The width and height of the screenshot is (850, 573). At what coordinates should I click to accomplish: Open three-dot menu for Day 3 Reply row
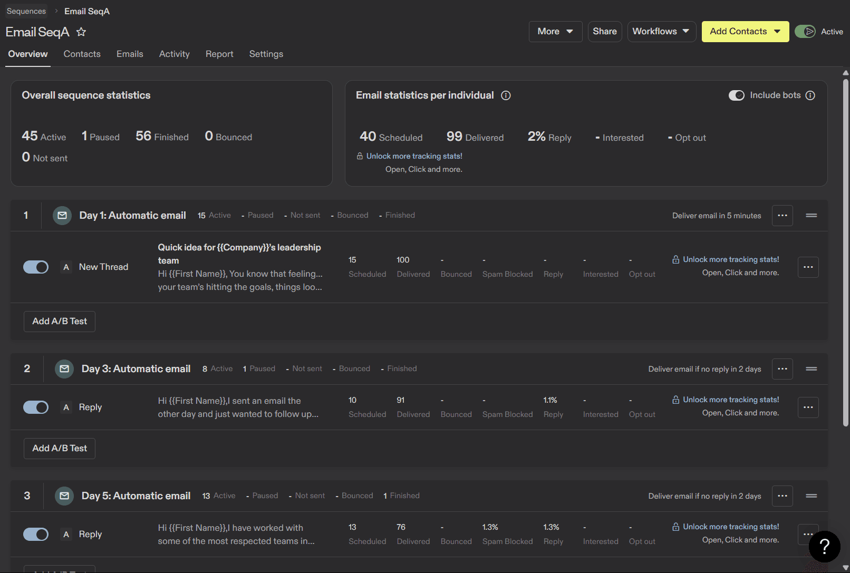808,407
